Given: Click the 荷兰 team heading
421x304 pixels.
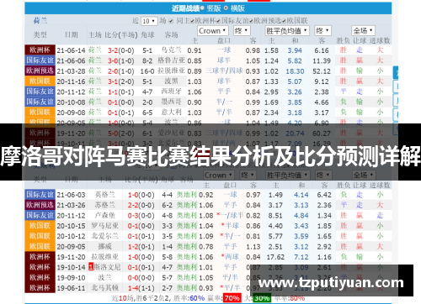Looking at the screenshot, I should point(40,21).
